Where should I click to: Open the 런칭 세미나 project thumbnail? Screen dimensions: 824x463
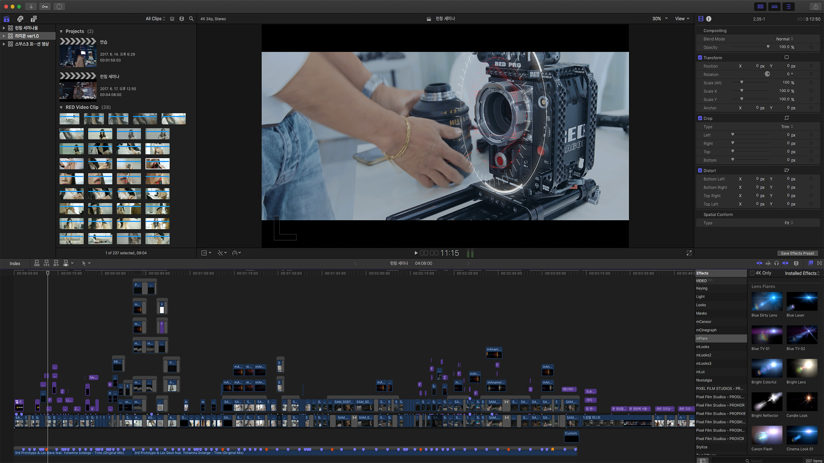click(78, 86)
